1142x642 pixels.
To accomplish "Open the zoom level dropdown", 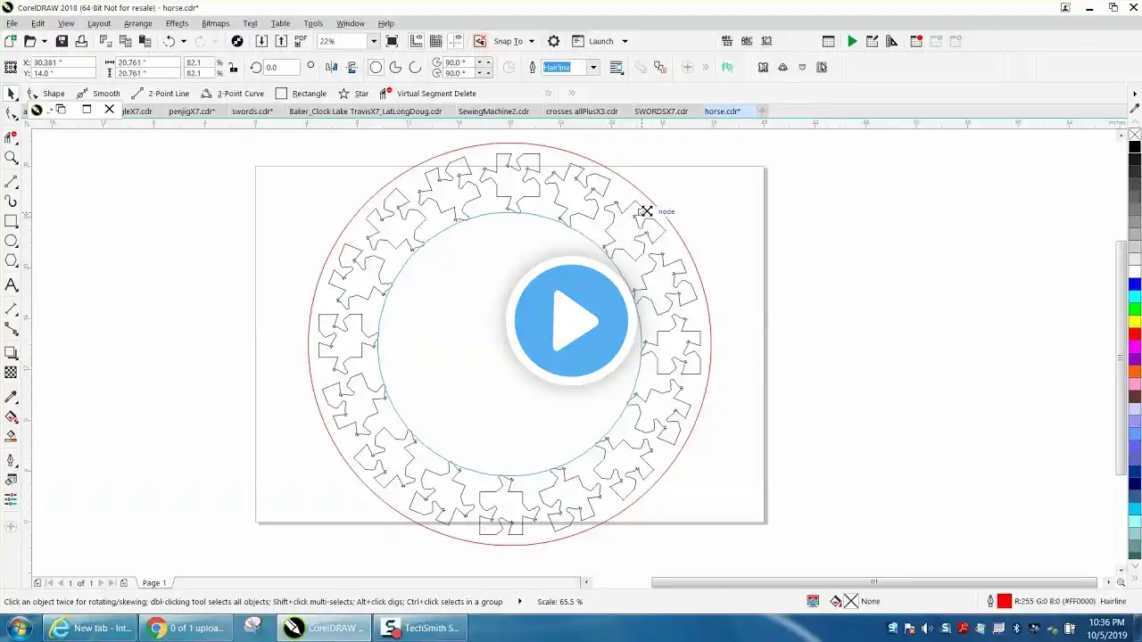I will pos(374,41).
